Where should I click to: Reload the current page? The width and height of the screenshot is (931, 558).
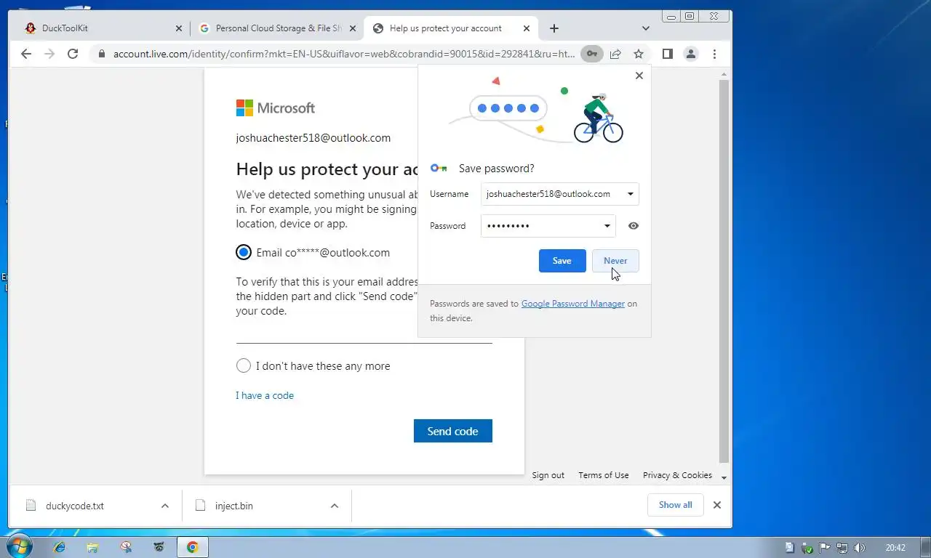[x=73, y=54]
